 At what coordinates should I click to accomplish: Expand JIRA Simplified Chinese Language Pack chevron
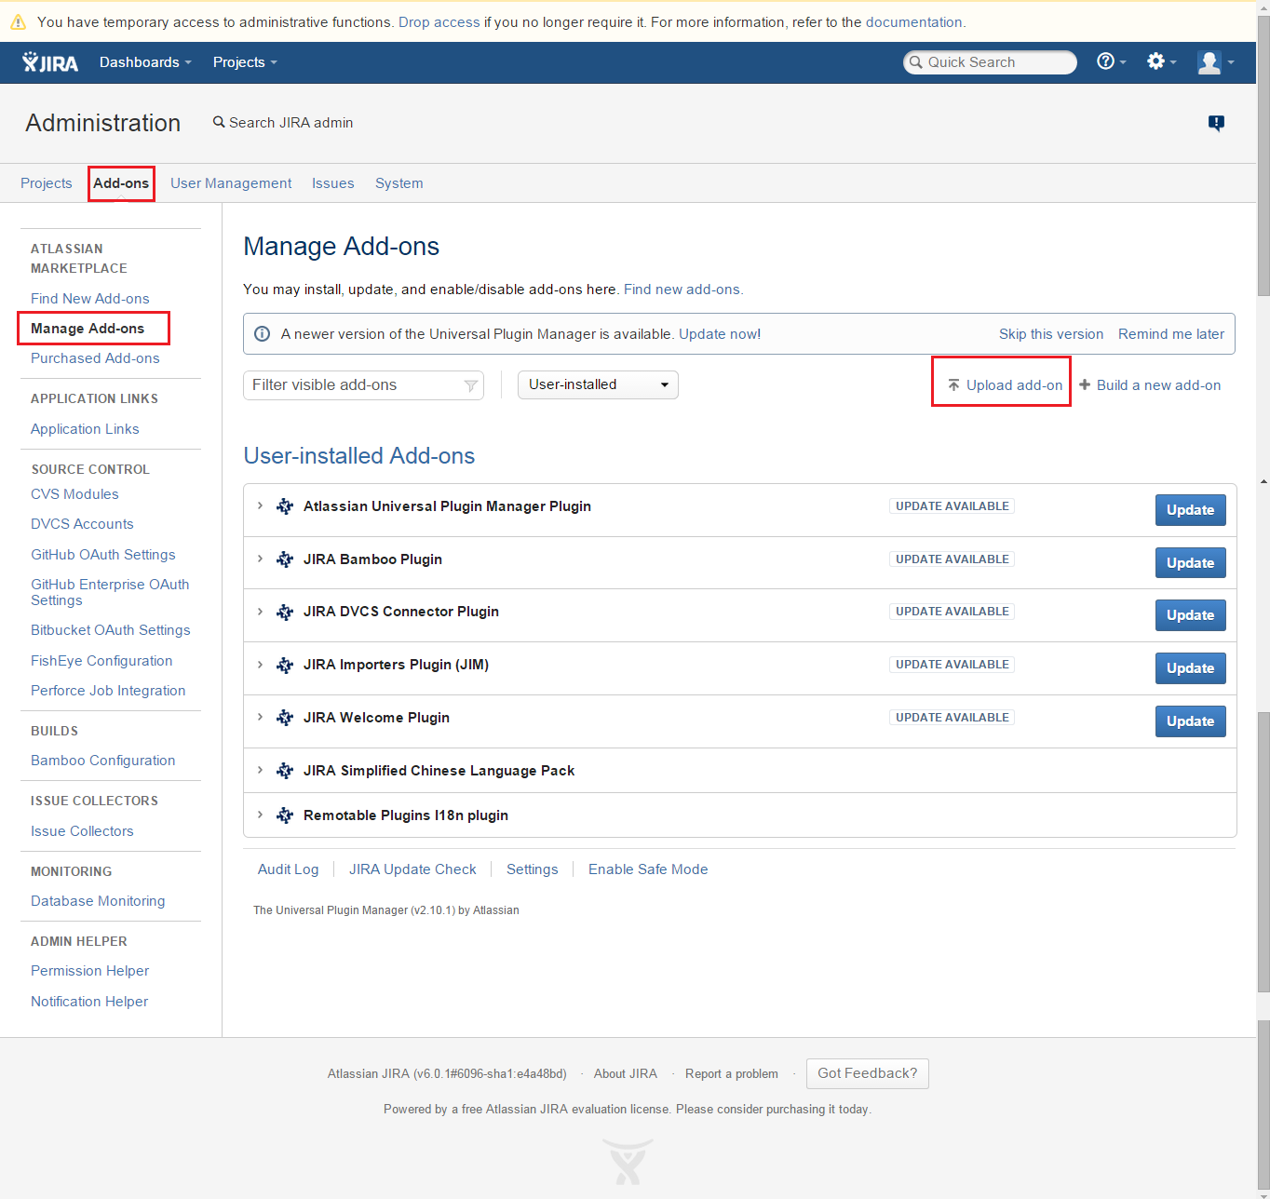[260, 770]
